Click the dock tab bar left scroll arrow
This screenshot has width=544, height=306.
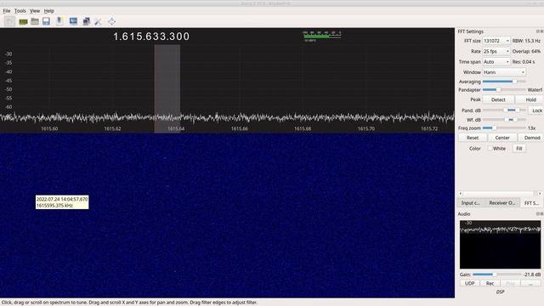[x=461, y=194]
